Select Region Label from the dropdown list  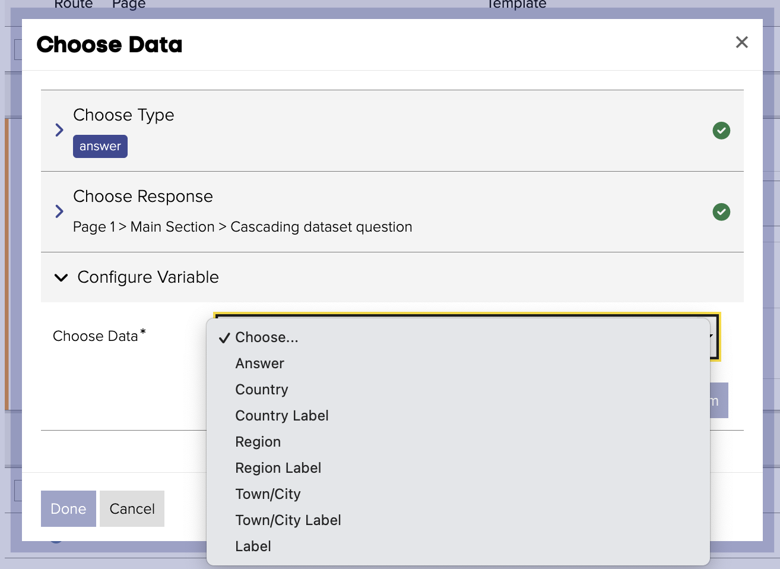point(278,468)
